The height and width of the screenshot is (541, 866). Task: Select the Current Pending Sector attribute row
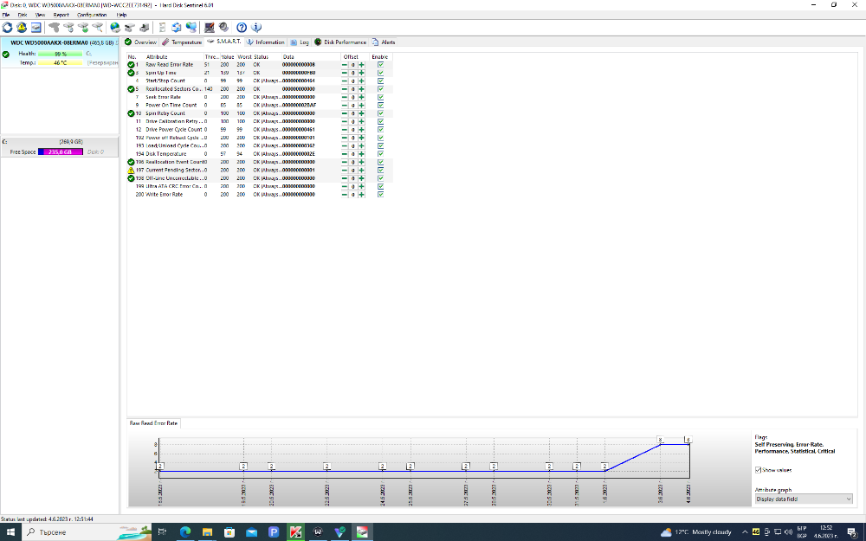pos(221,170)
